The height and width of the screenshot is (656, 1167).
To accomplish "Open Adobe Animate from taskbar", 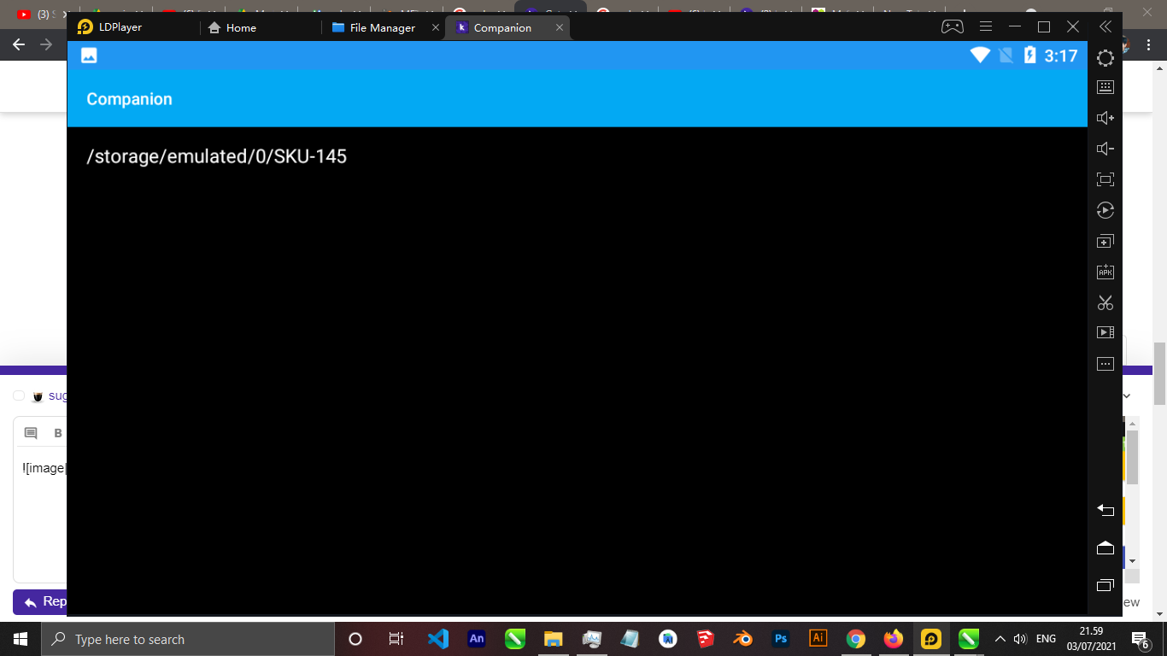I will click(477, 639).
